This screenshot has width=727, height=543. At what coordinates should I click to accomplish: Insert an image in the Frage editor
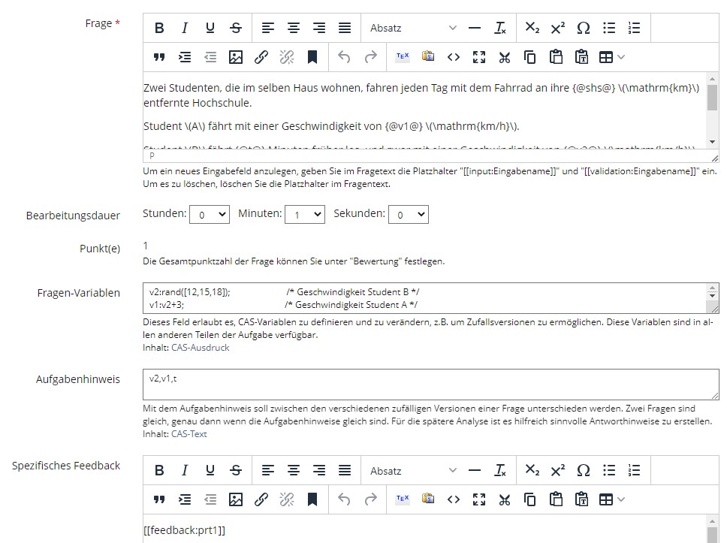point(236,56)
